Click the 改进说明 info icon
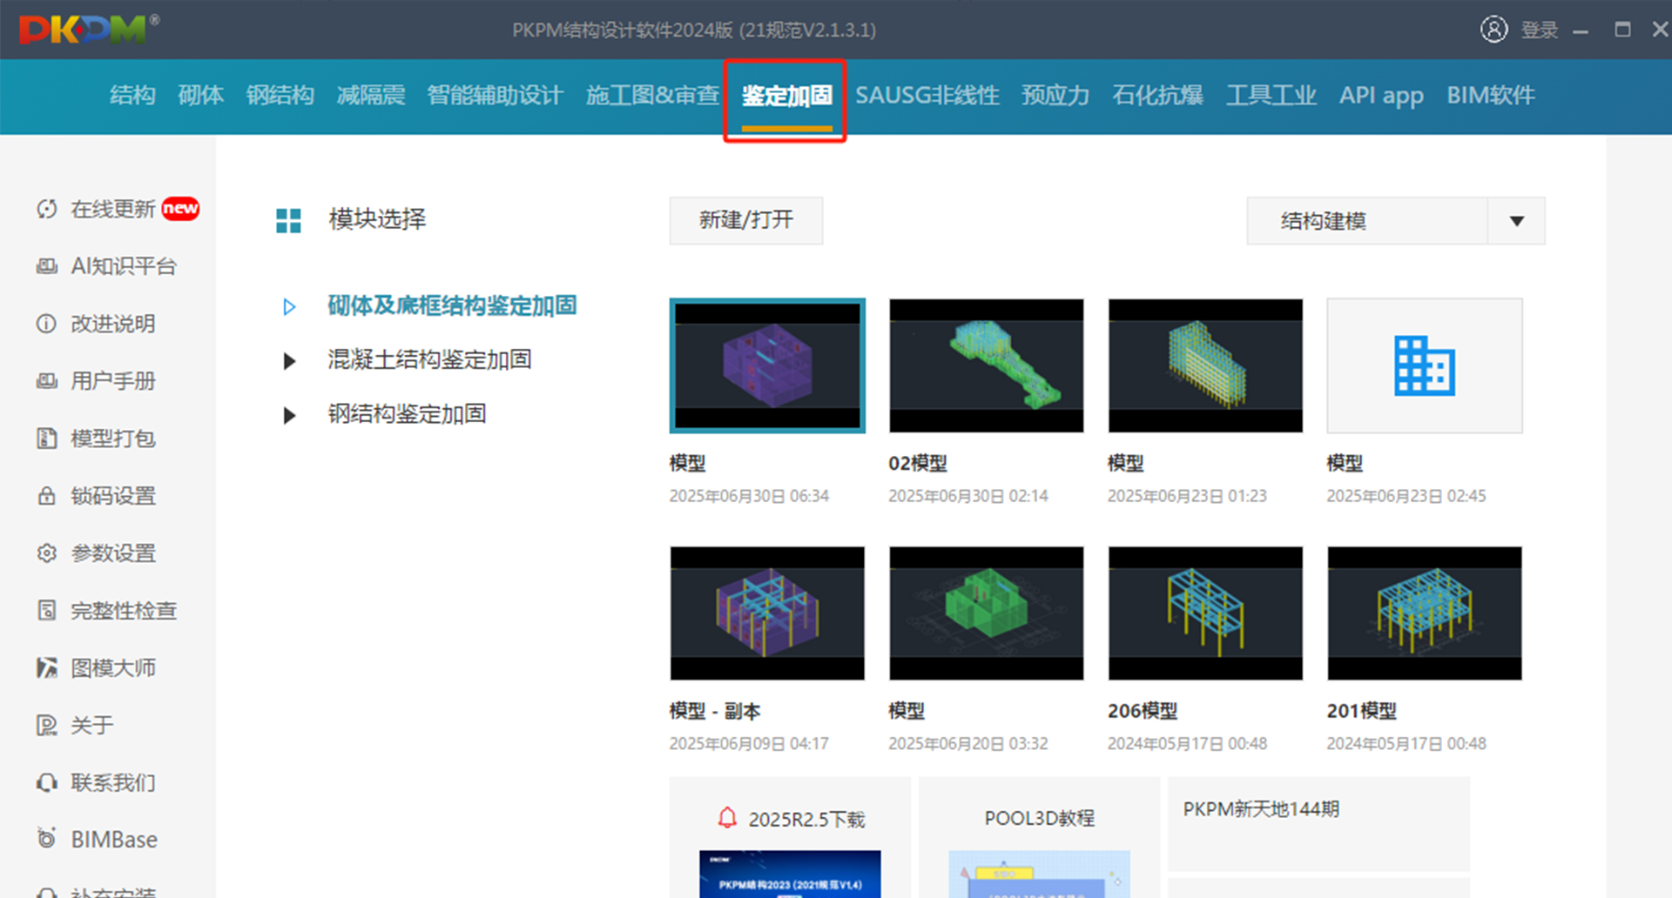The image size is (1672, 898). (x=47, y=324)
